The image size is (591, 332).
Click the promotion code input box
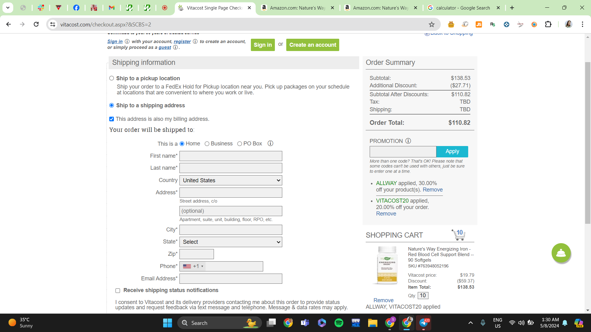tap(403, 152)
